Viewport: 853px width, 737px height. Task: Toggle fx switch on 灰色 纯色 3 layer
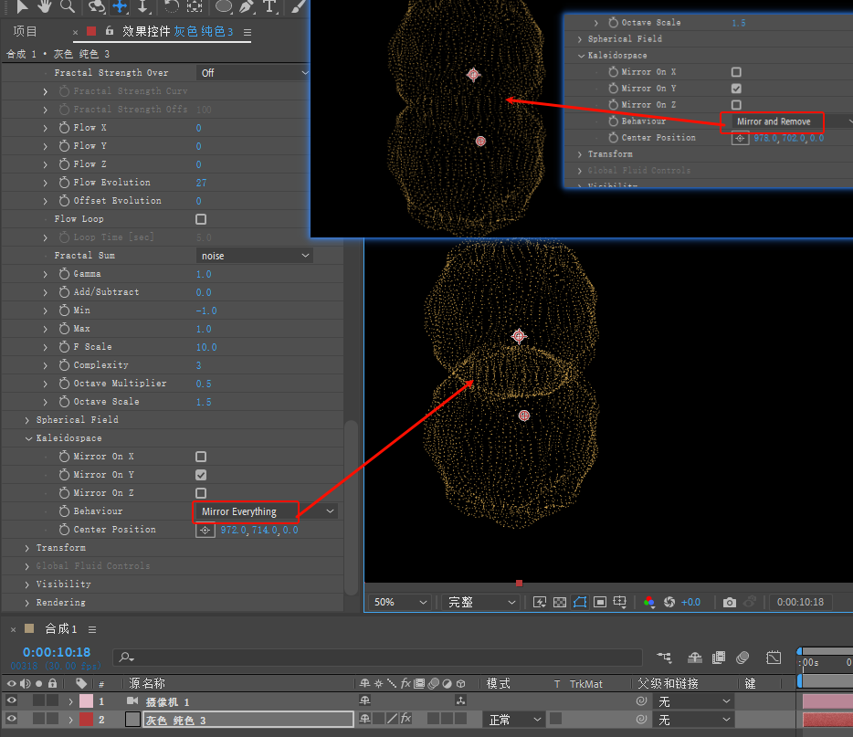point(405,719)
